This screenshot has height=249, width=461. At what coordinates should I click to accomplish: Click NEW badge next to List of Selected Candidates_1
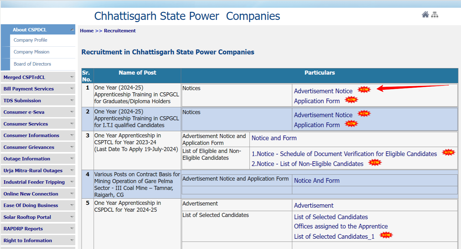pos(386,235)
